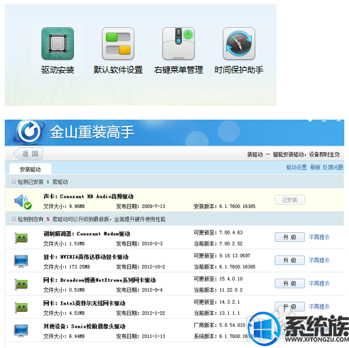
Task: Open the 反馈问题 feedback link
Action: [x=333, y=167]
